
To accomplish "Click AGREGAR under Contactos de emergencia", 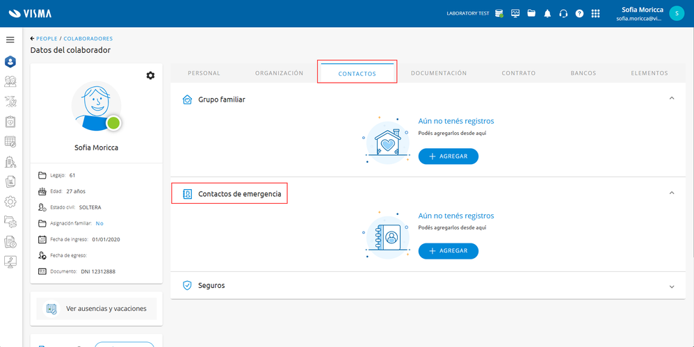I will 449,251.
